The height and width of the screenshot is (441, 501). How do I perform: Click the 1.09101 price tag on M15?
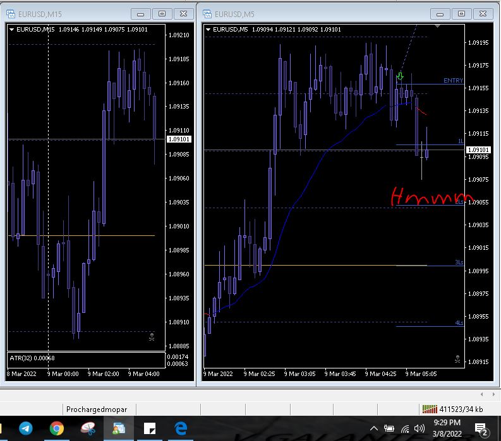point(179,139)
